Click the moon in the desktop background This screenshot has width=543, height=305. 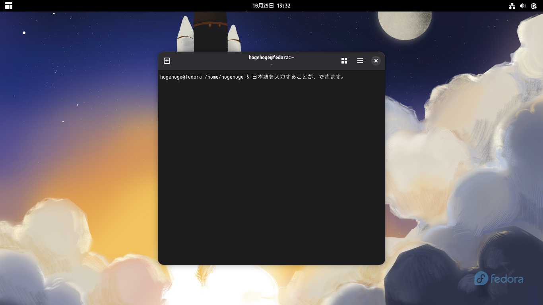click(404, 24)
